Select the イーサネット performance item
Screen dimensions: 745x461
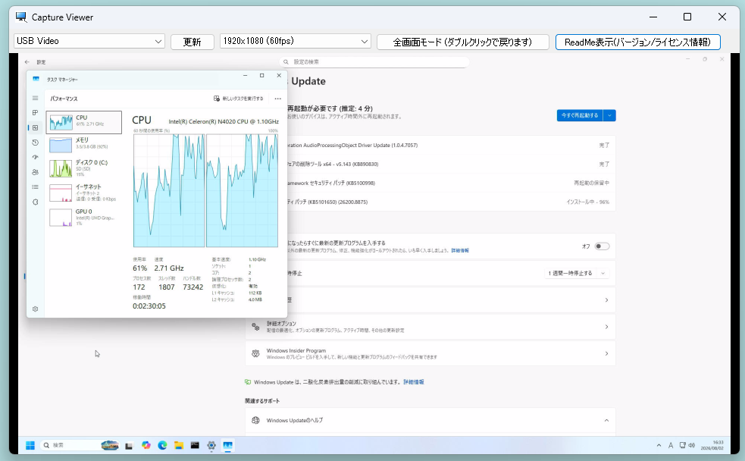83,193
